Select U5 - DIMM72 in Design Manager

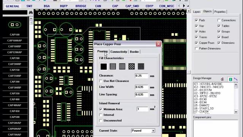click(x=202, y=105)
